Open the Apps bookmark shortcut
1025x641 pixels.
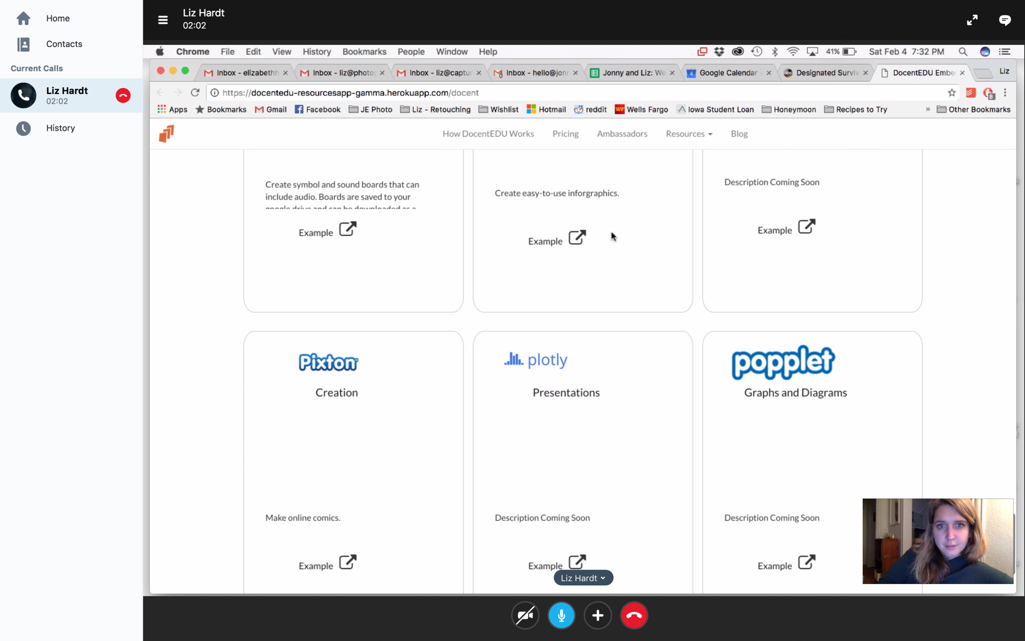click(172, 109)
